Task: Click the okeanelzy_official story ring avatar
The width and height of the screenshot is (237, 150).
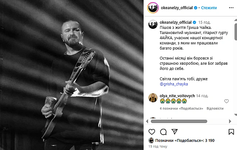Action: [153, 8]
